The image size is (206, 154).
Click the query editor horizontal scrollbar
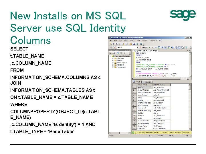click(161, 78)
